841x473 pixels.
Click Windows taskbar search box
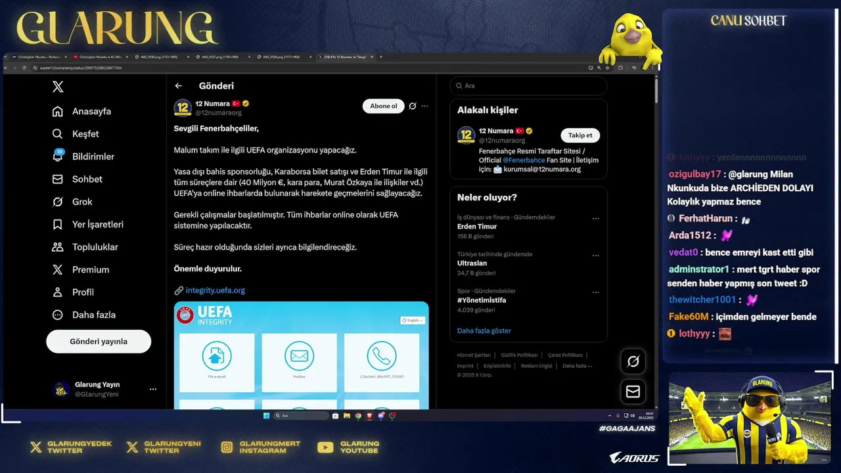click(x=301, y=416)
